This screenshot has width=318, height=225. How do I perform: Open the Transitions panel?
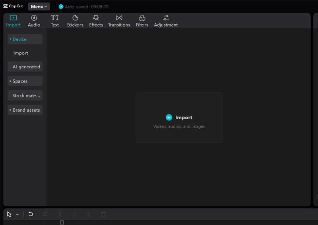(x=119, y=21)
